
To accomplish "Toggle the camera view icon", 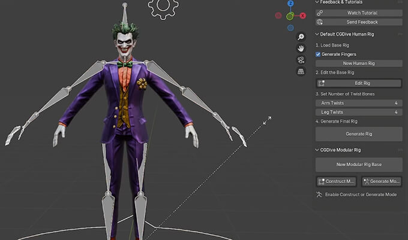I will [301, 60].
